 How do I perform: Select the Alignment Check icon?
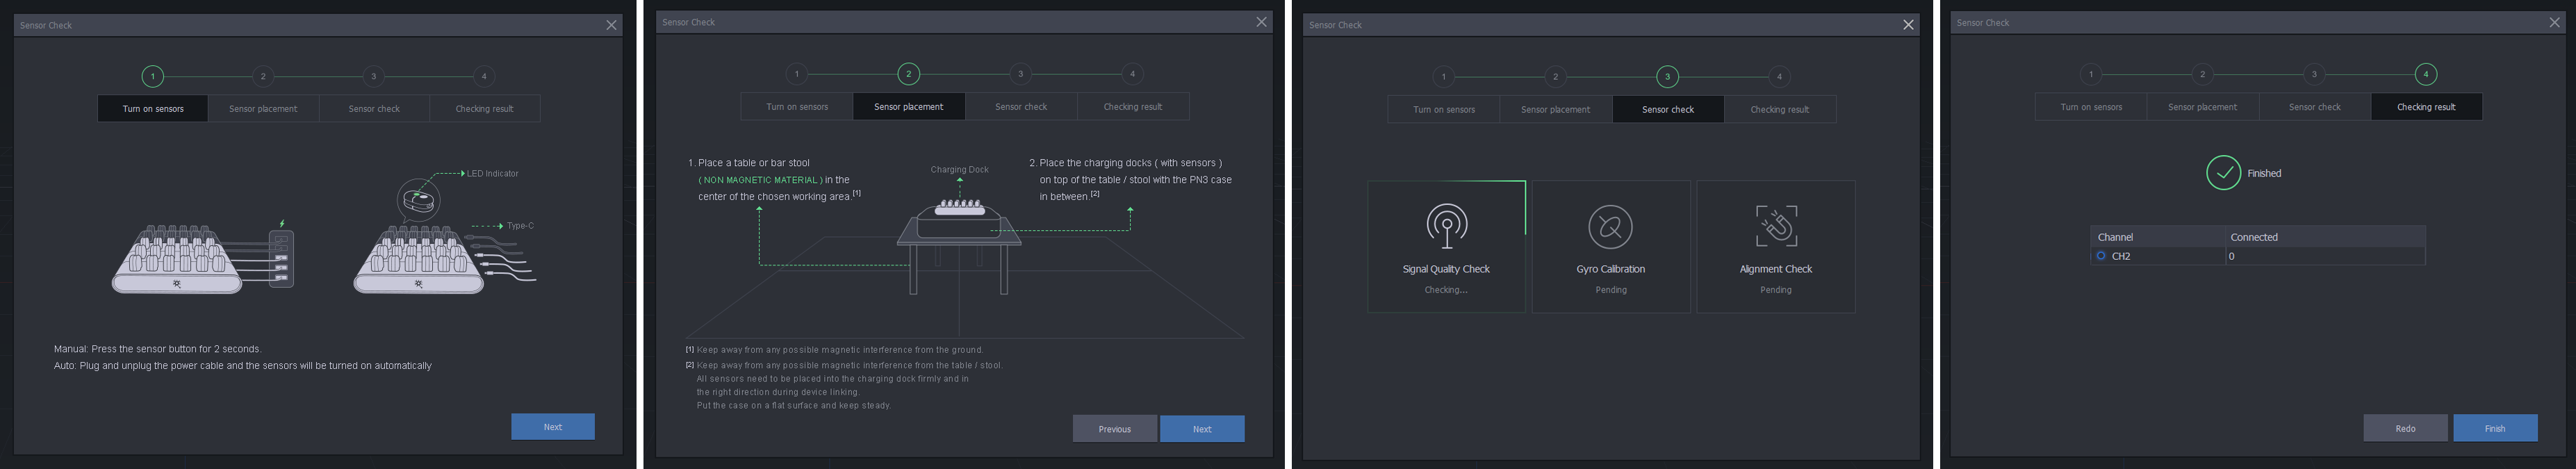tap(1776, 226)
